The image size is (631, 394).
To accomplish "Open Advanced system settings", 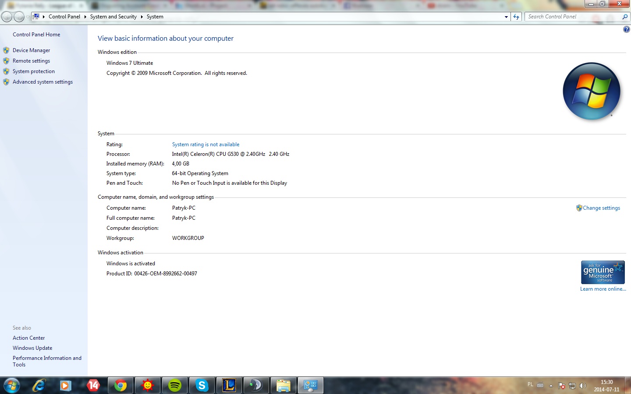I will (43, 82).
